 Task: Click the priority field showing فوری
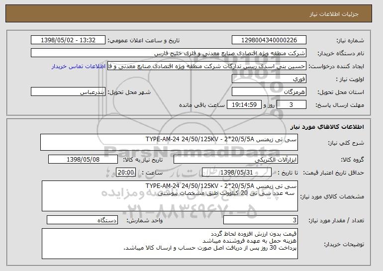(x=269, y=79)
